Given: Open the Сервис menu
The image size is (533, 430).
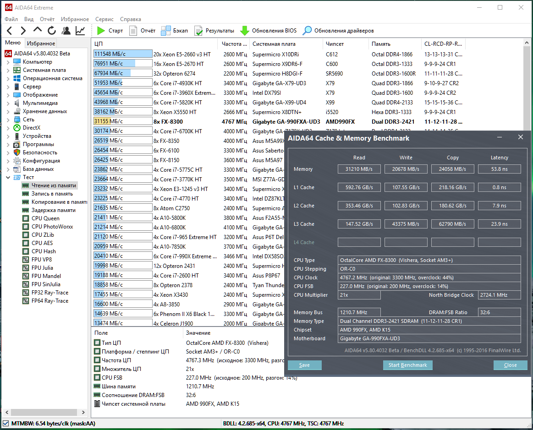Looking at the screenshot, I should click(104, 19).
